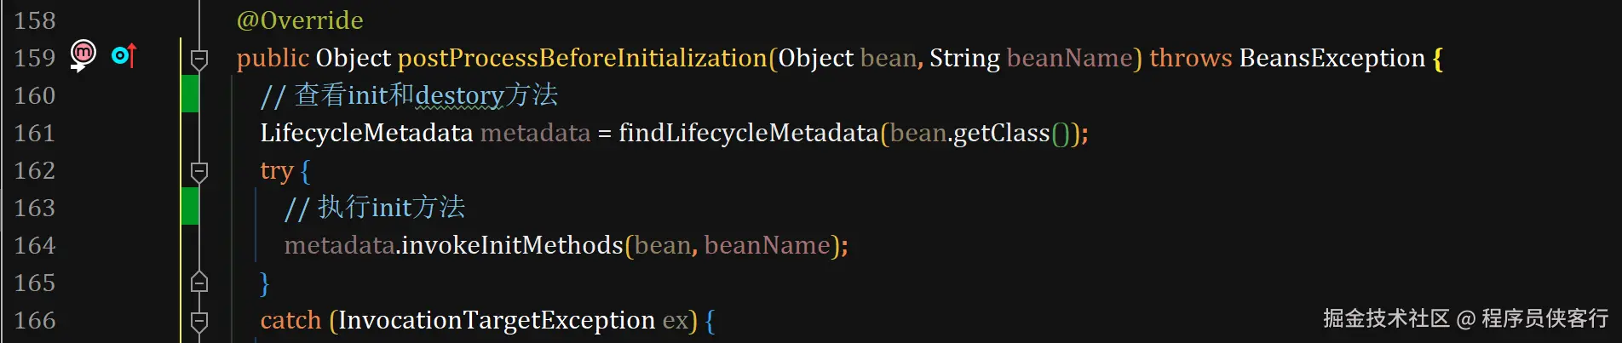Click the green change marker on line 163
This screenshot has width=1622, height=343.
pos(190,206)
